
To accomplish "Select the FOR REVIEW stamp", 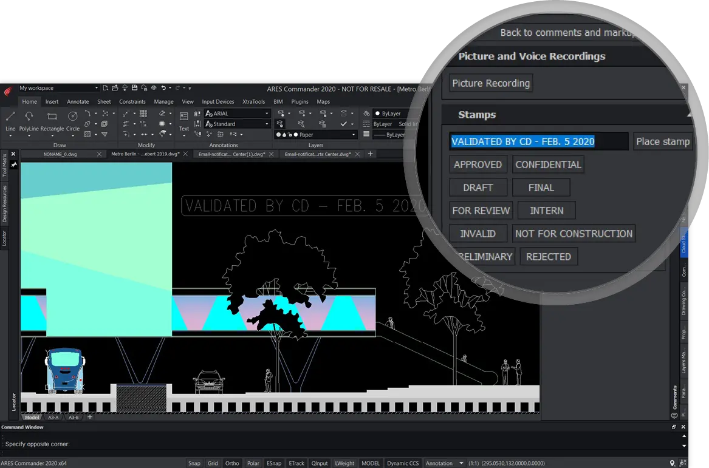I will tap(481, 211).
